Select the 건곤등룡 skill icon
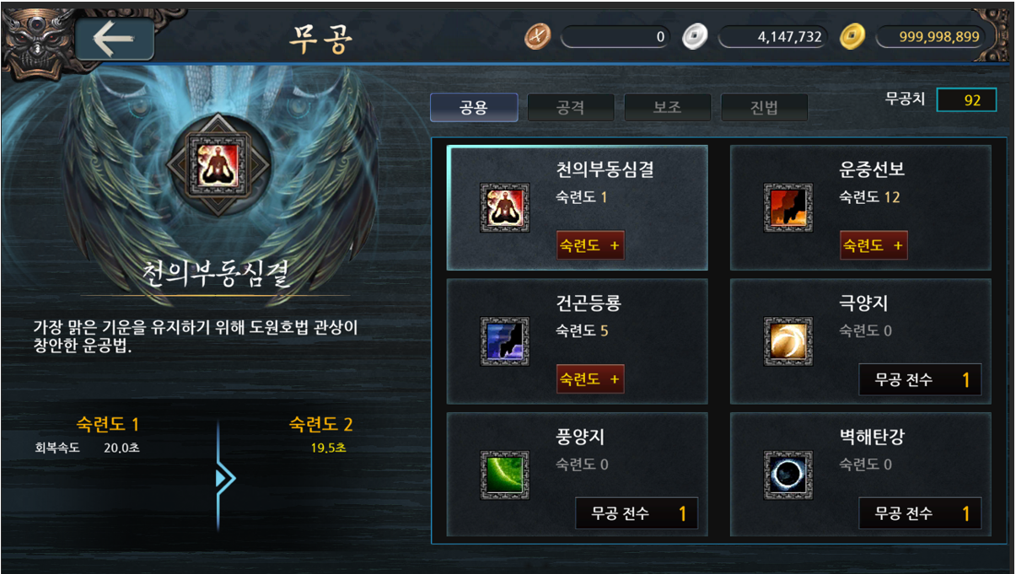This screenshot has width=1016, height=574. (504, 341)
